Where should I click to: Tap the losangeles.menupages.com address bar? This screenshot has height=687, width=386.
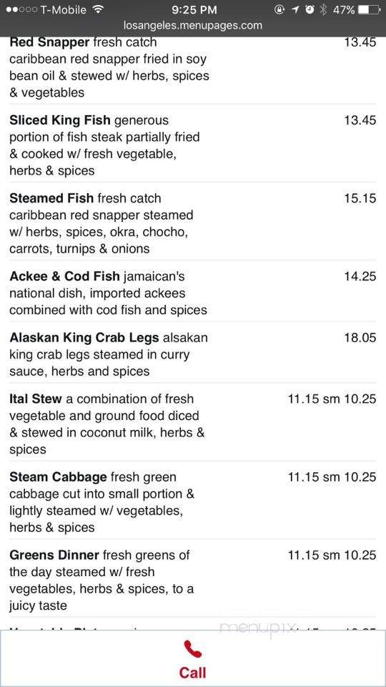[193, 26]
